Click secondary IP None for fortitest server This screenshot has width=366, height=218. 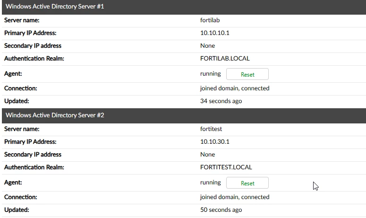pyautogui.click(x=207, y=154)
